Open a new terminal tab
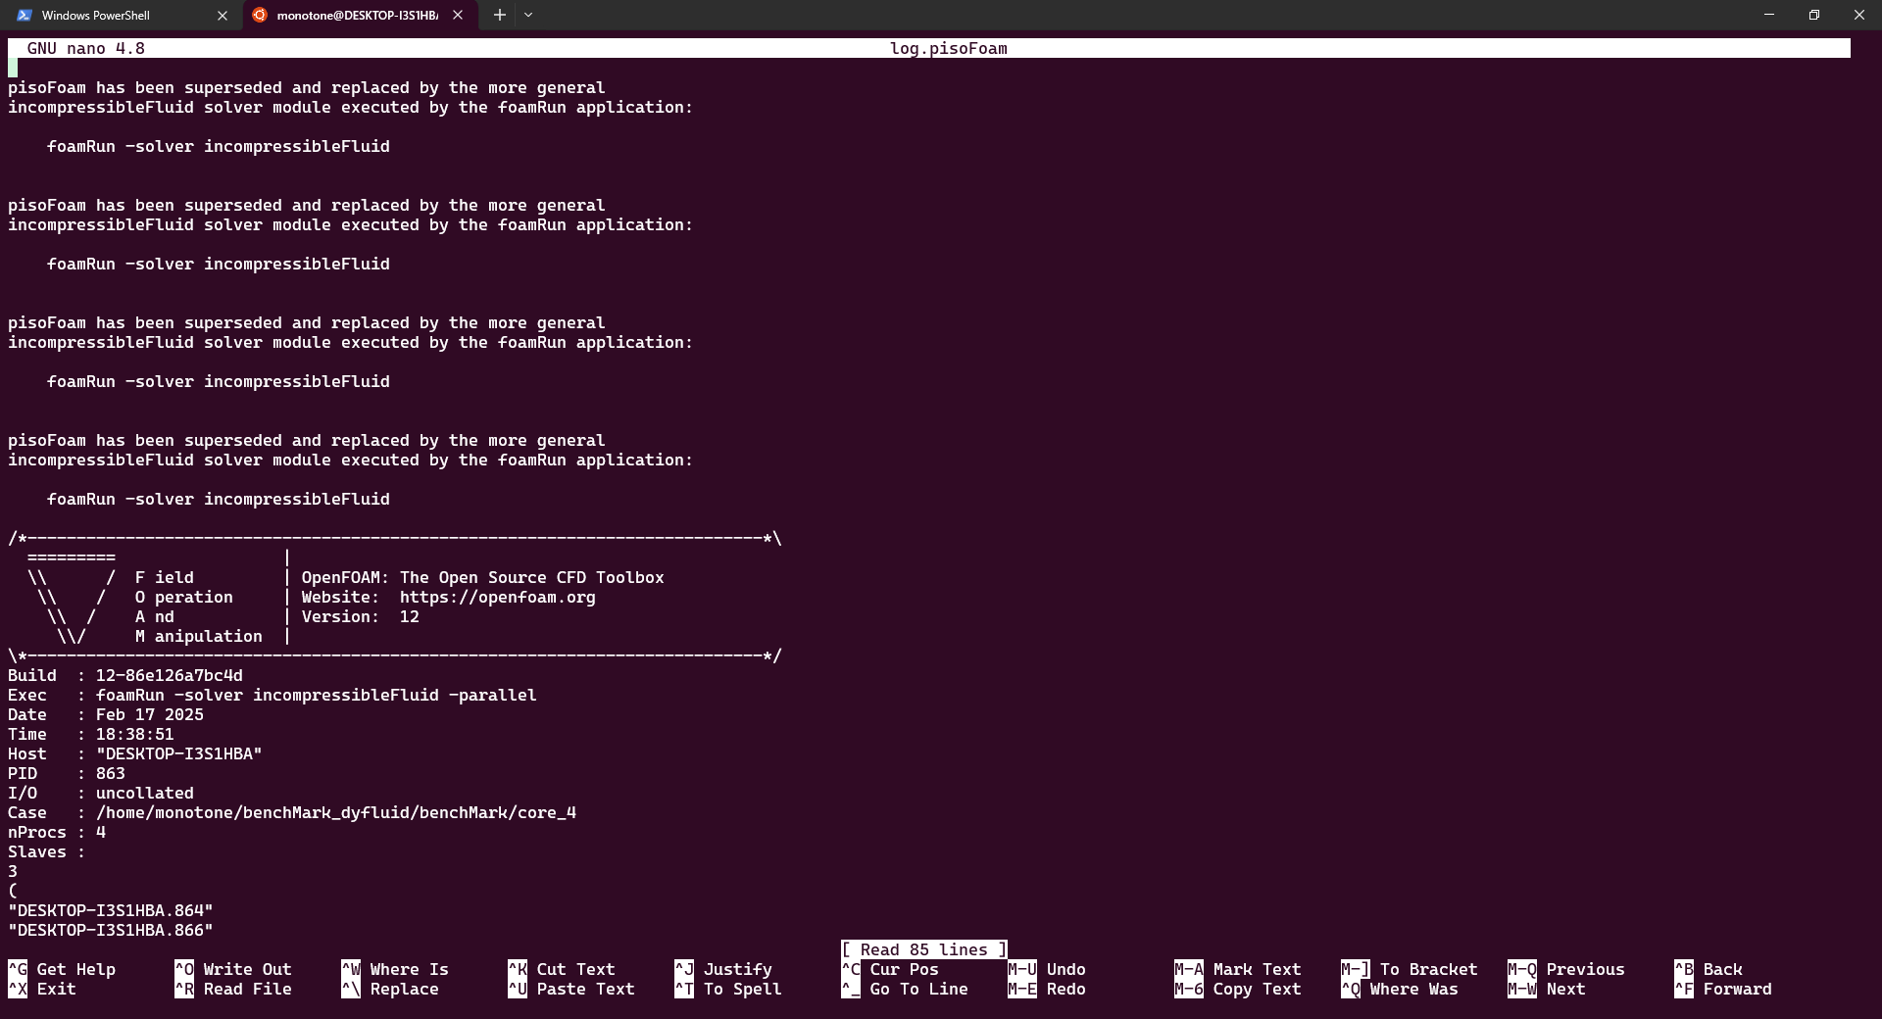 click(500, 15)
